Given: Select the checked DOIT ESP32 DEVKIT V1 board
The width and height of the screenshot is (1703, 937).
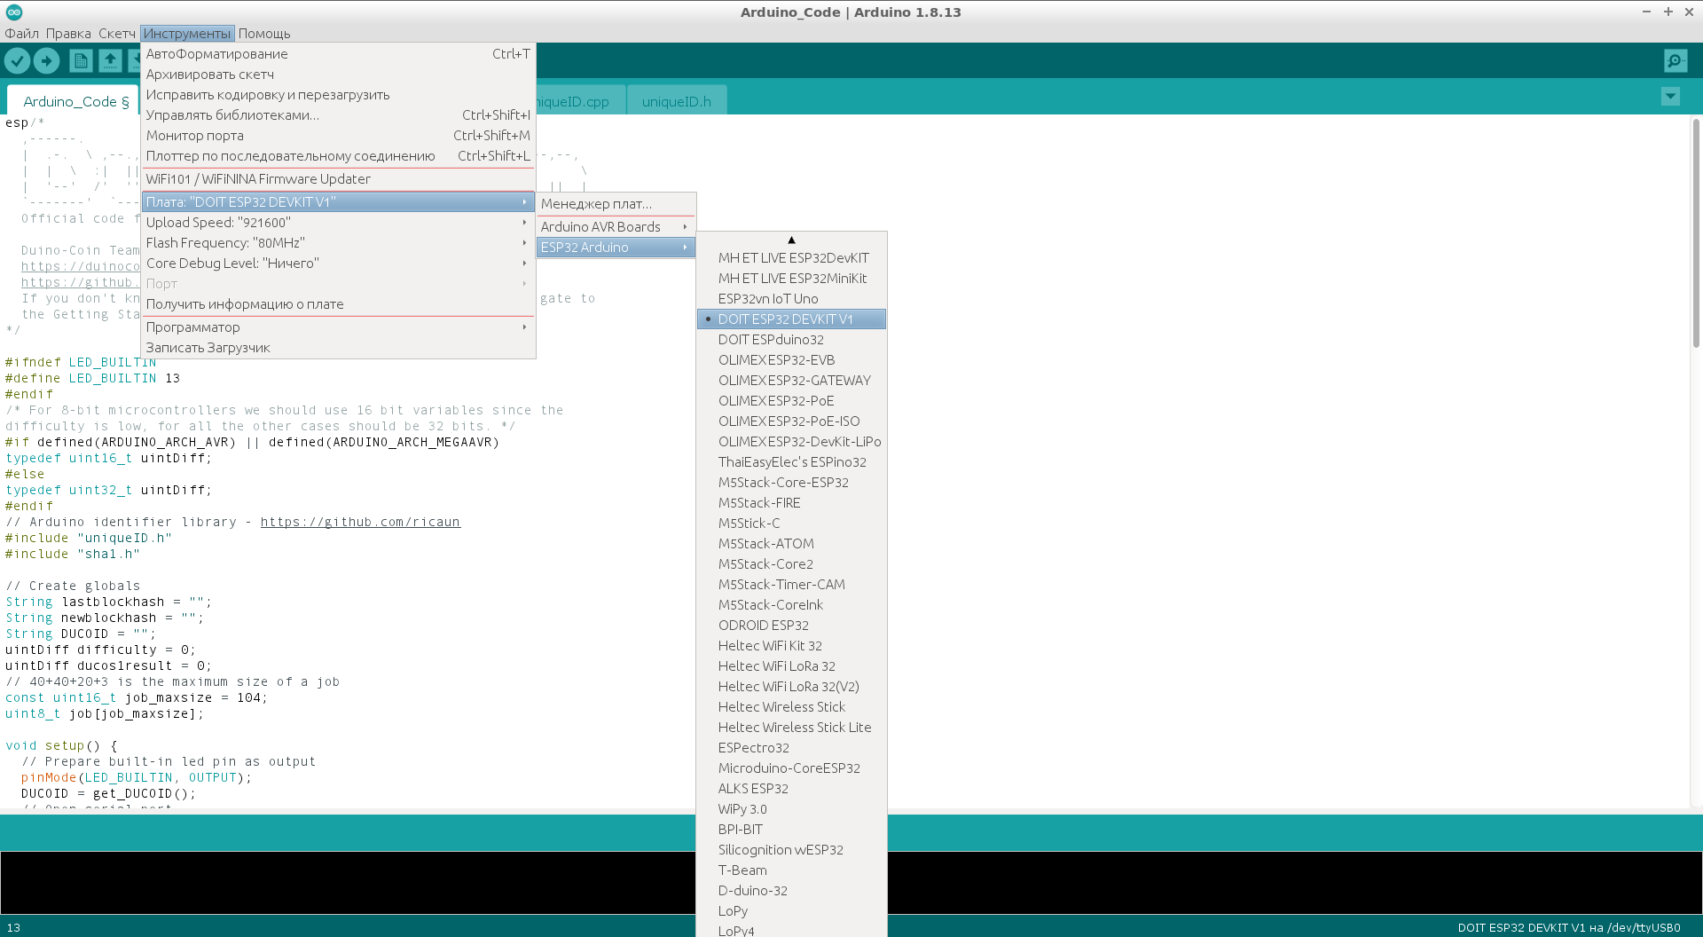Looking at the screenshot, I should coord(791,319).
